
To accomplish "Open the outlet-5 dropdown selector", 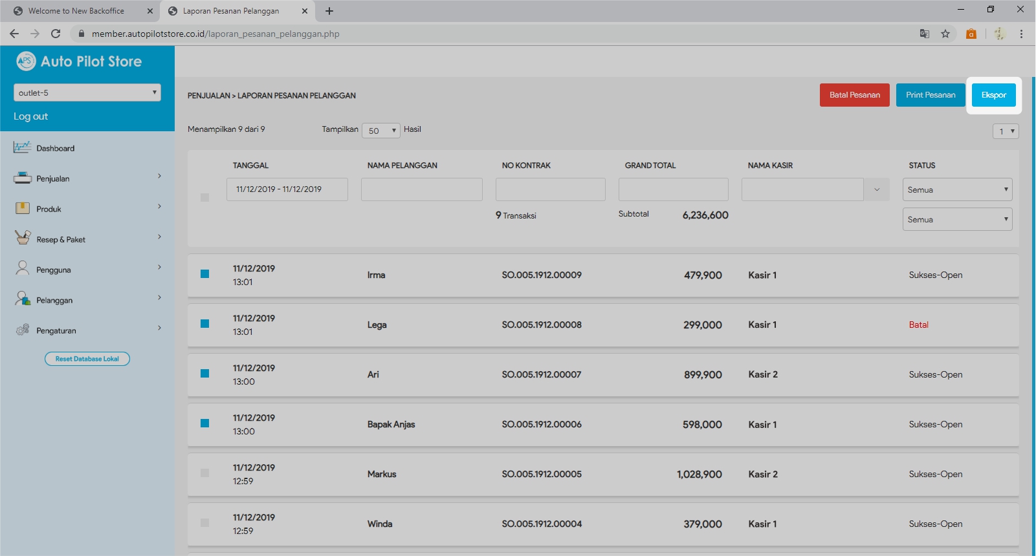I will point(87,92).
